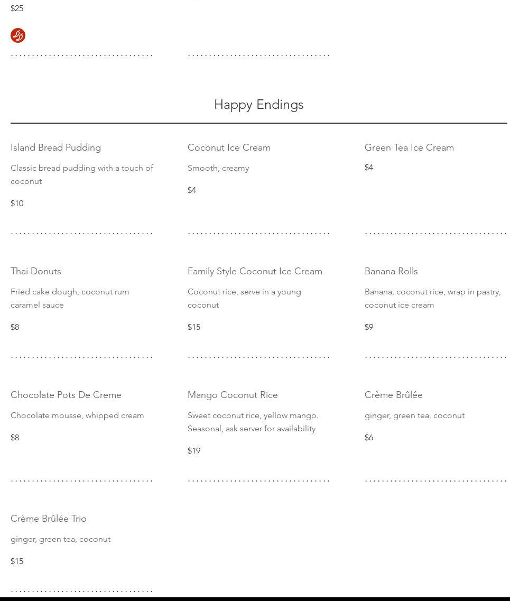510x601 pixels.
Task: Click the Banana Rolls item title
Action: coord(391,271)
